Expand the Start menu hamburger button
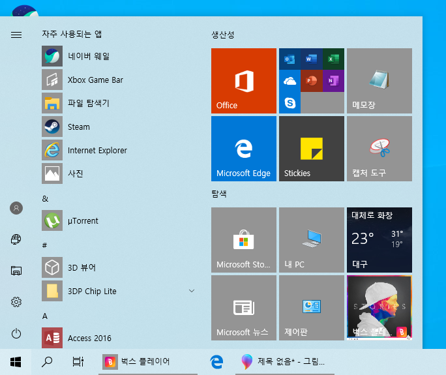 (x=16, y=35)
